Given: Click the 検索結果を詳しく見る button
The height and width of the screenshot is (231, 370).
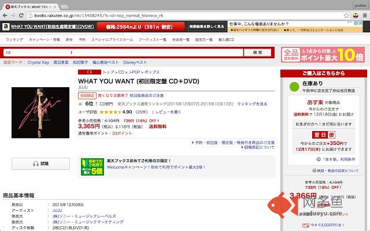Looking at the screenshot, I should point(207,27).
